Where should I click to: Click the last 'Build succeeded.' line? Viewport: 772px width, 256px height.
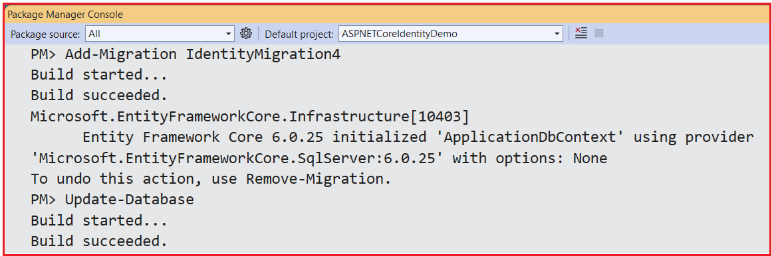(100, 241)
